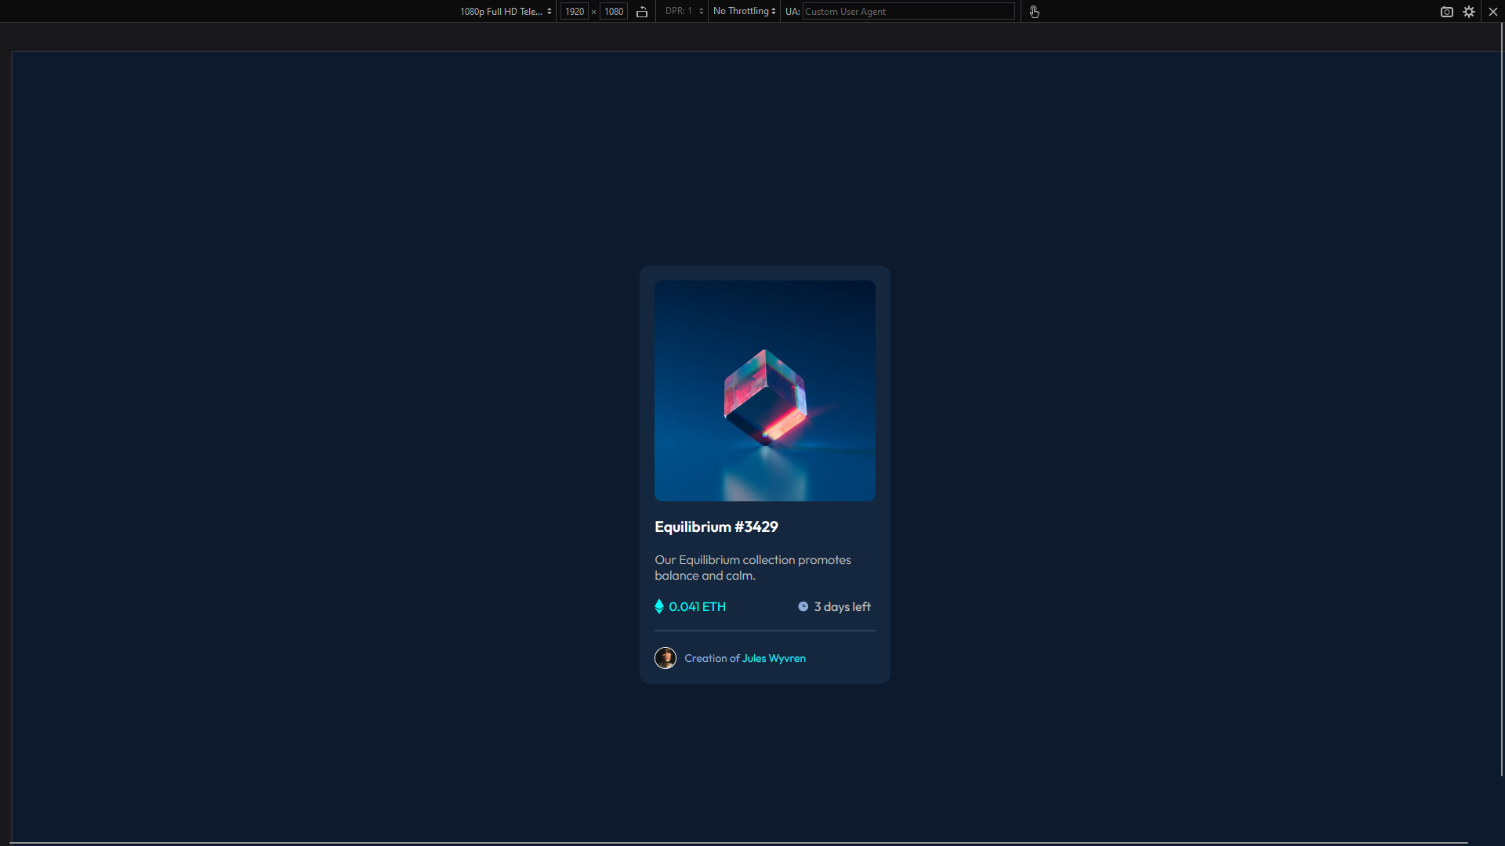This screenshot has width=1505, height=846.
Task: Click the creator avatar picture
Action: coord(665,658)
